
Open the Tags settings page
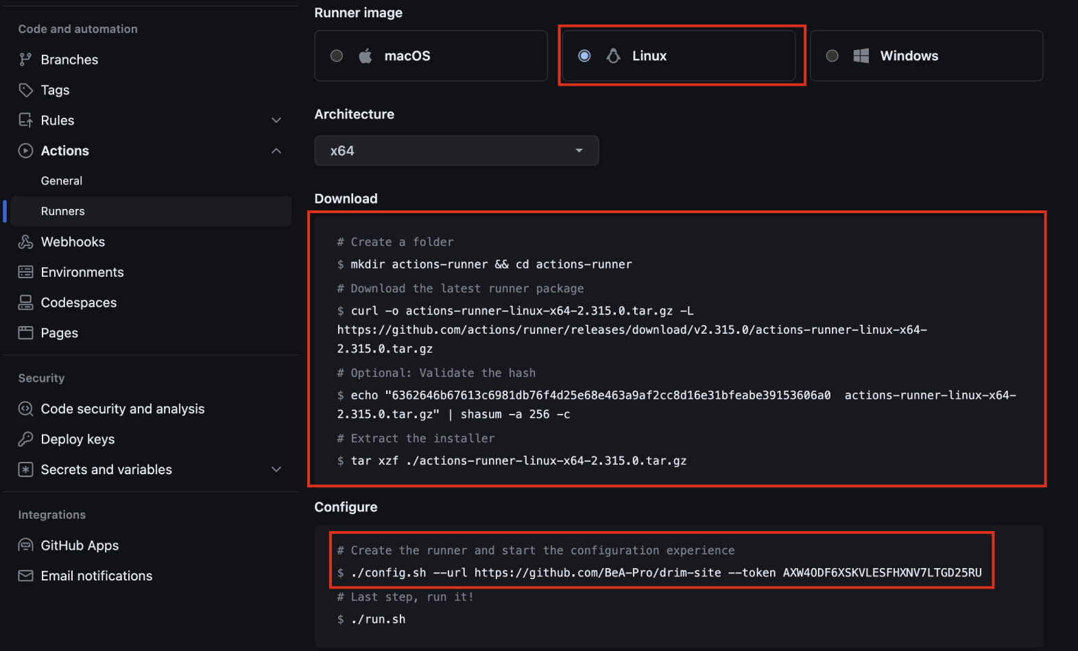[x=55, y=90]
